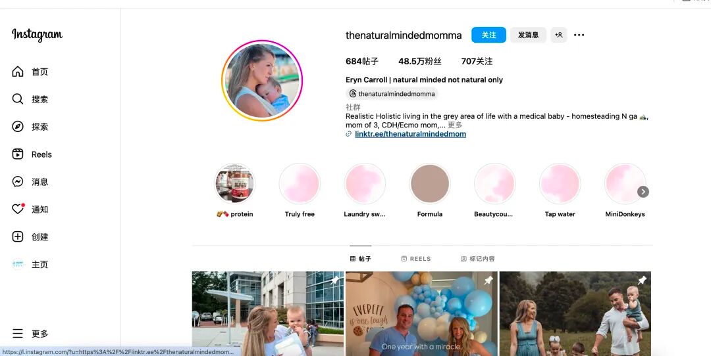Viewport: 711px width, 356px height.
Task: Open the Reels icon in sidebar
Action: (x=18, y=154)
